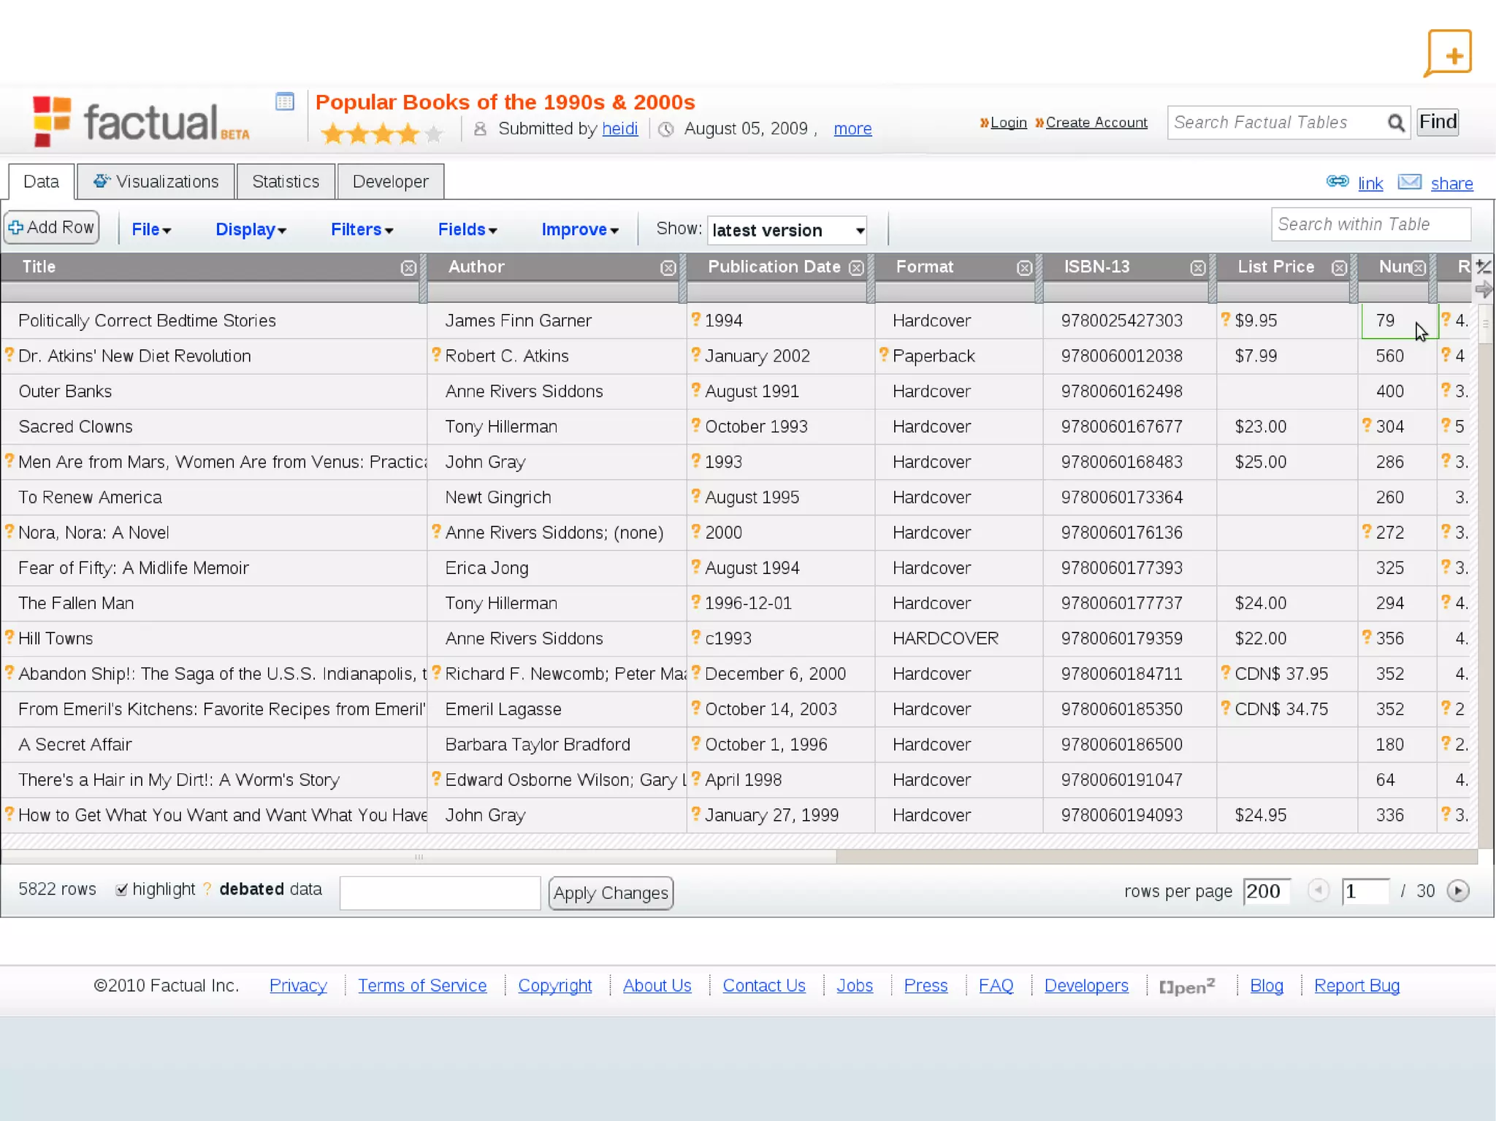Switch to the Visualizations tab
This screenshot has width=1496, height=1121.
[x=156, y=182]
